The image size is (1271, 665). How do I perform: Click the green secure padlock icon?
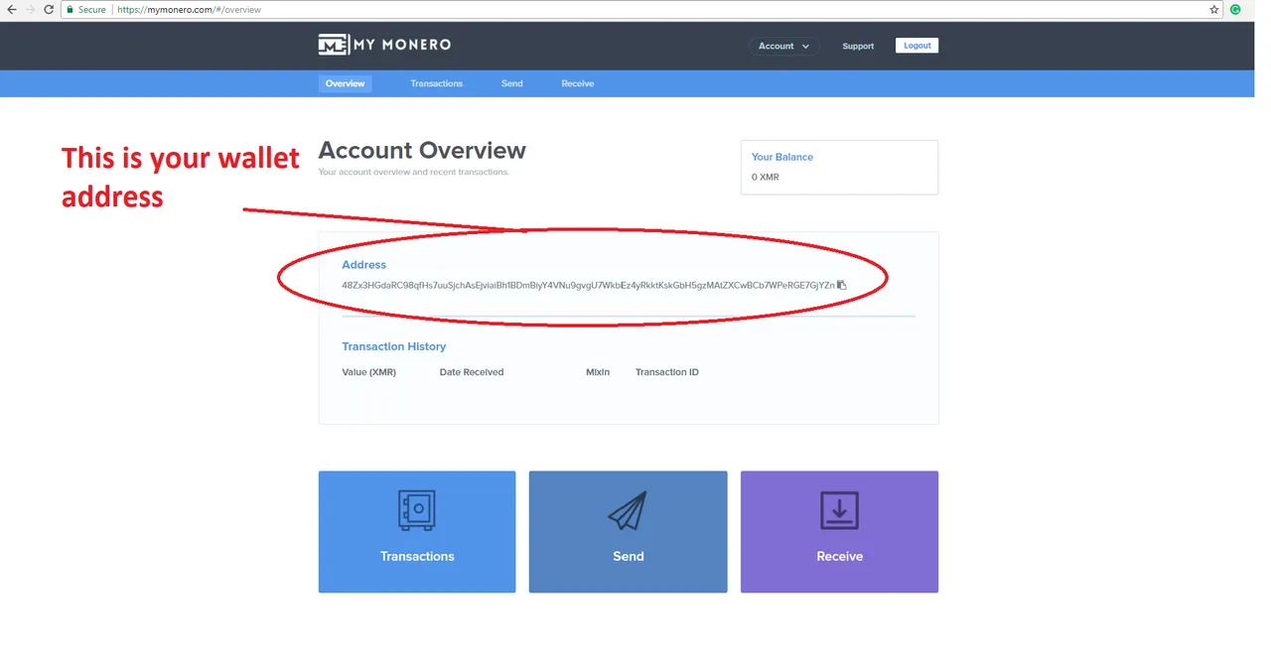(x=71, y=9)
